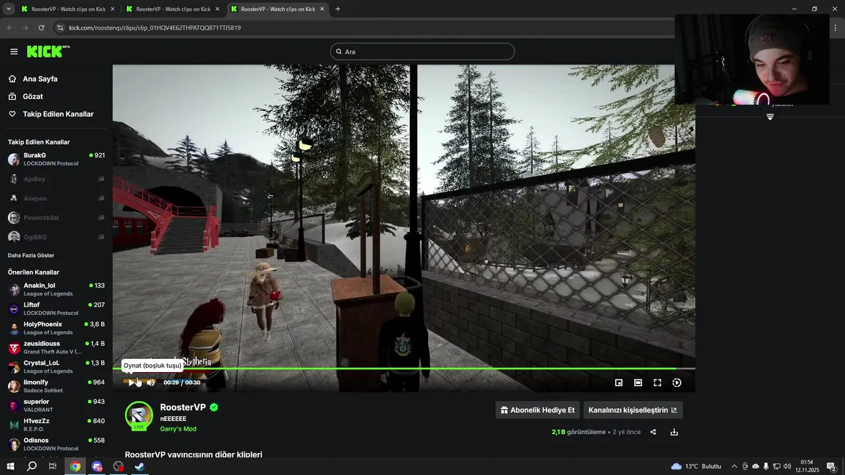845x475 pixels.
Task: Open a new browser tab
Action: pyautogui.click(x=338, y=9)
